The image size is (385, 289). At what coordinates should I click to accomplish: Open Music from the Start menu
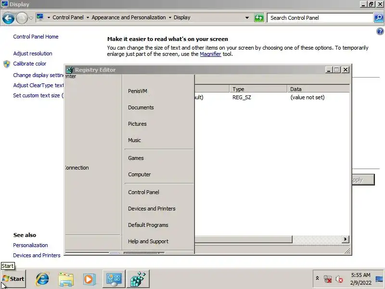(135, 140)
